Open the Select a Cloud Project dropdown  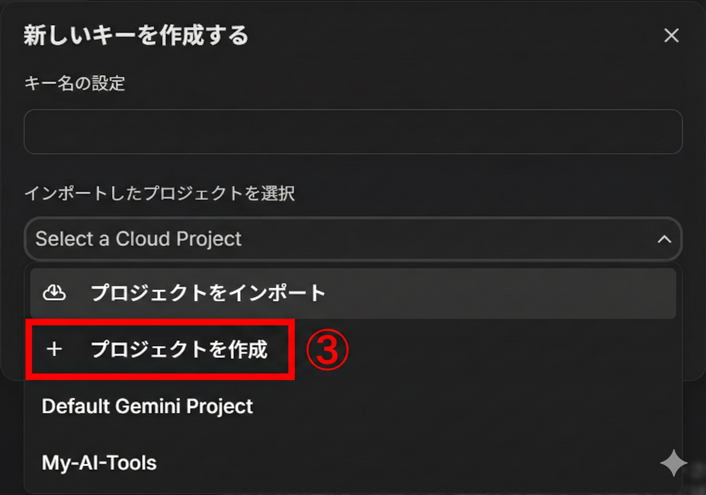pos(353,239)
